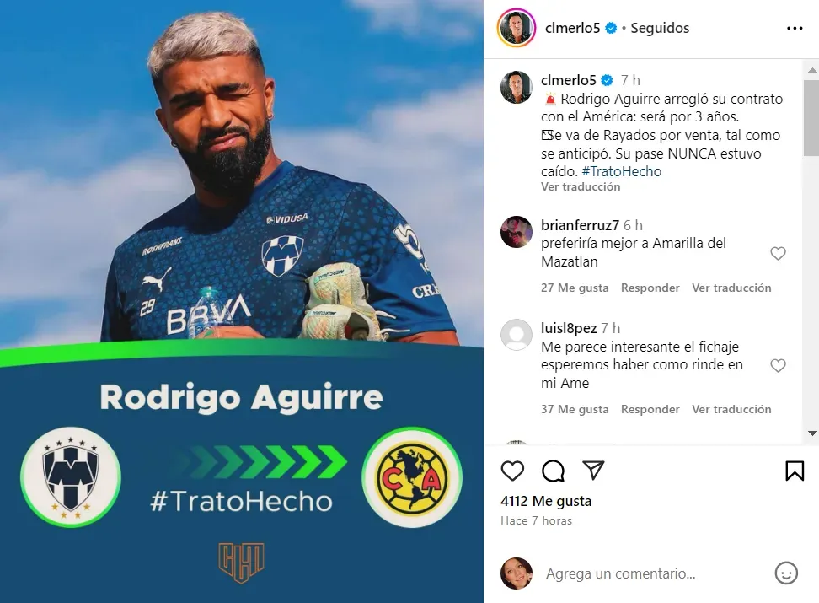Like the post with the heart icon
The width and height of the screenshot is (819, 603).
(512, 471)
